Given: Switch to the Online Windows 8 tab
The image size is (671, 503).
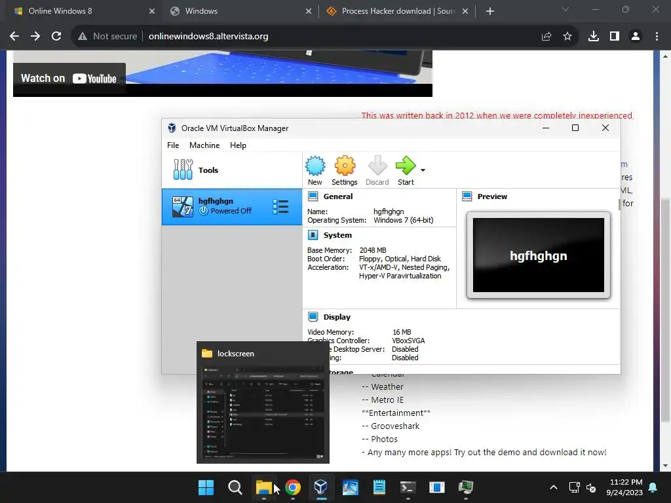Looking at the screenshot, I should [x=81, y=11].
